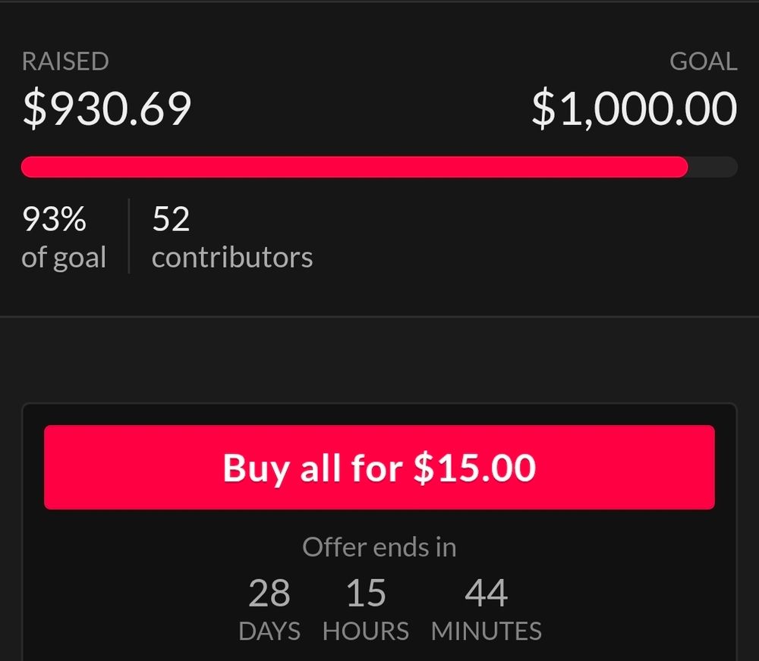The image size is (759, 661).
Task: Select the RAISED label
Action: pyautogui.click(x=65, y=61)
